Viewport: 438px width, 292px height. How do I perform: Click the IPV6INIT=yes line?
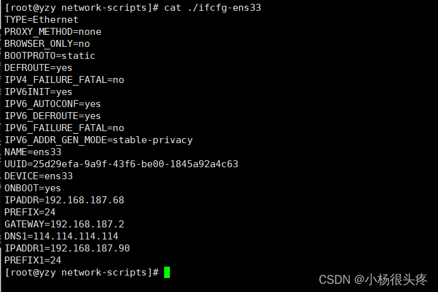pos(39,92)
